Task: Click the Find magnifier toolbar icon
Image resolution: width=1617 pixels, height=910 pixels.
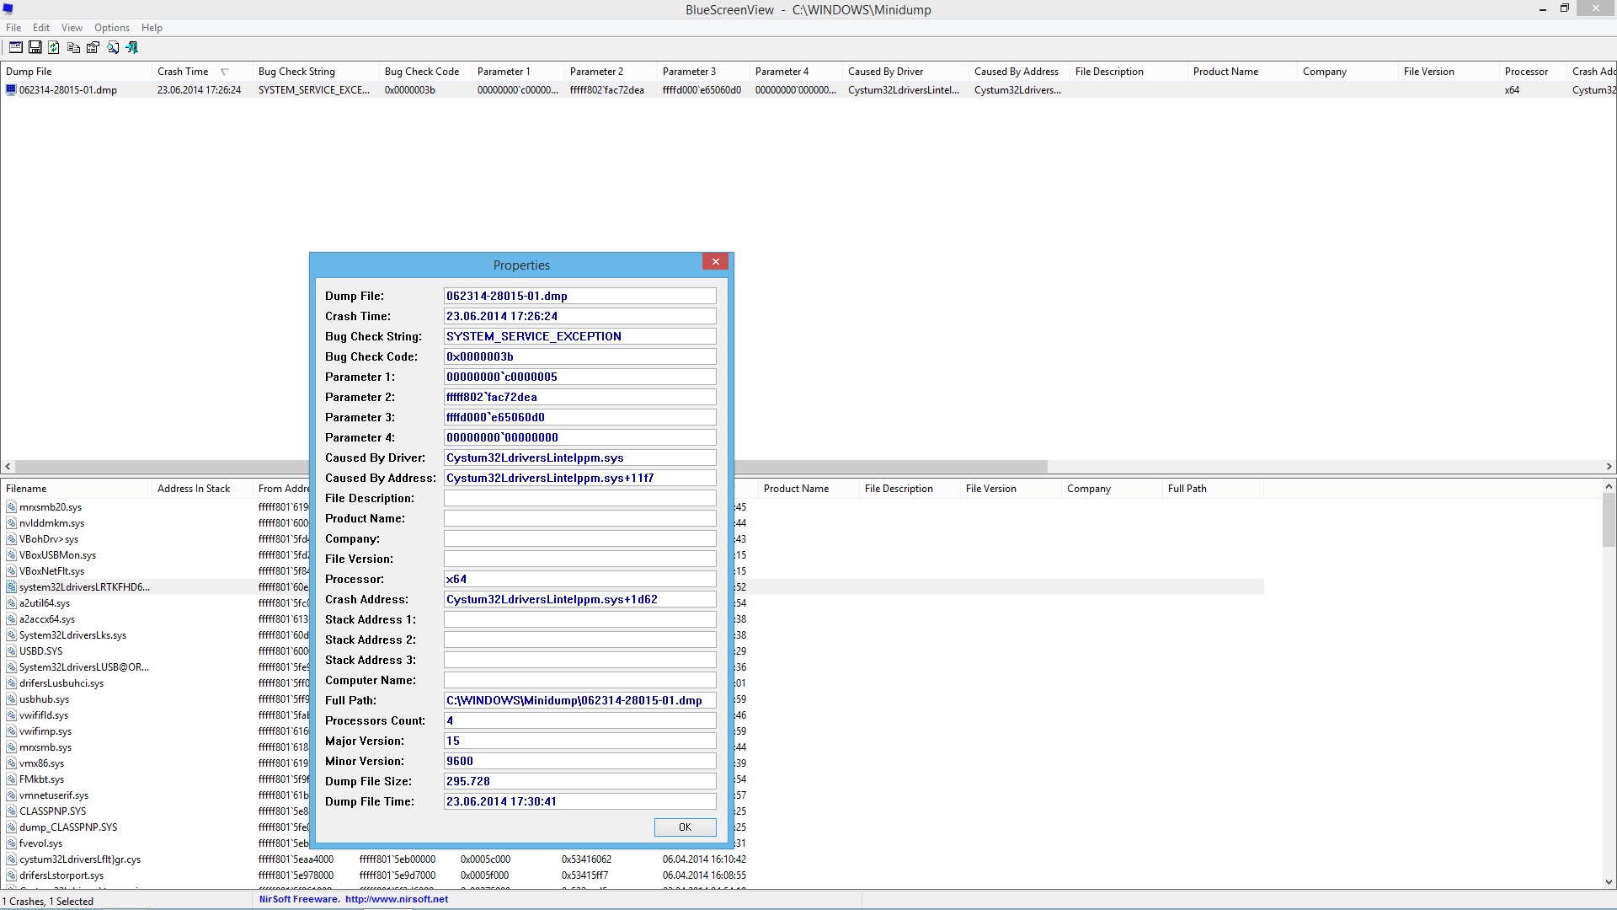Action: 112,48
